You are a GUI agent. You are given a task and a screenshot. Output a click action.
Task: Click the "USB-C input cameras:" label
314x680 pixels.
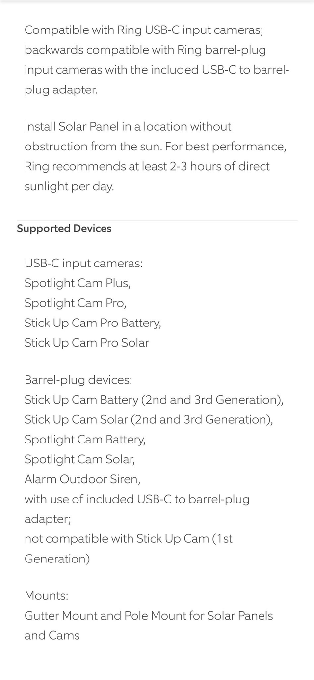click(x=83, y=264)
